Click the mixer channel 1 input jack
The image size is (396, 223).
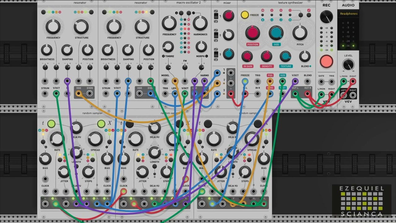tap(217, 73)
